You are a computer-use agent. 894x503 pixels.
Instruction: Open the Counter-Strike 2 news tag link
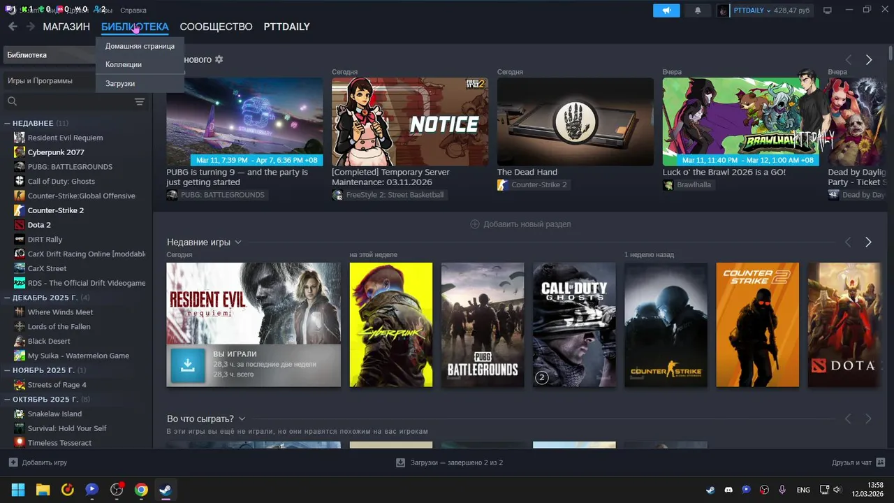tap(532, 185)
